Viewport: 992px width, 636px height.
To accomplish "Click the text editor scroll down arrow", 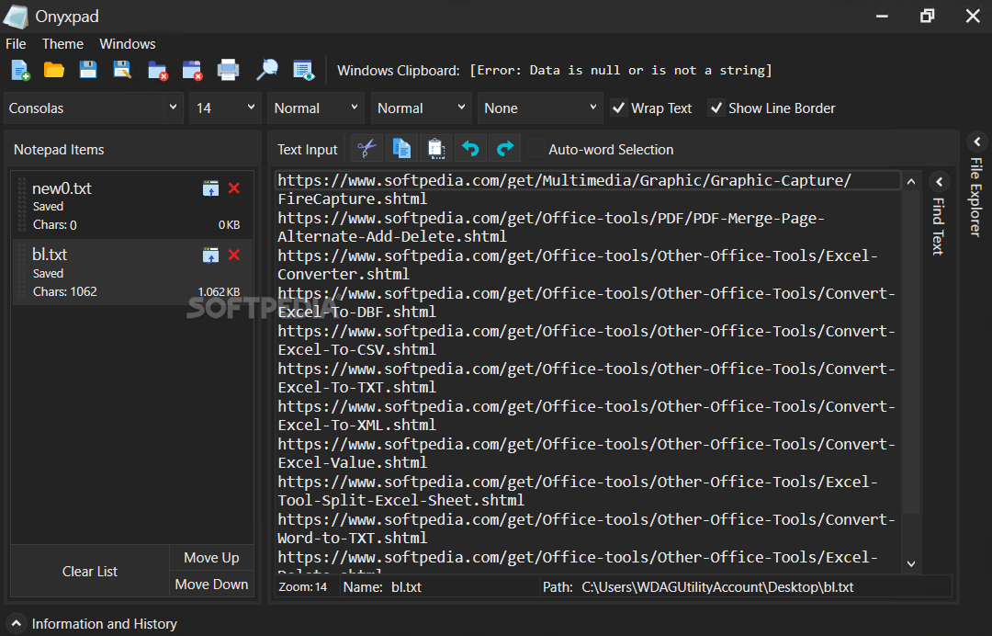I will 911,563.
